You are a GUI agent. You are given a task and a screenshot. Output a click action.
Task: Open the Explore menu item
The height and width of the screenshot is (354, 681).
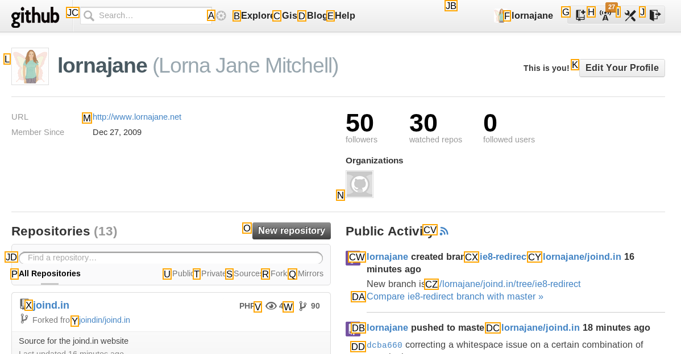click(257, 15)
